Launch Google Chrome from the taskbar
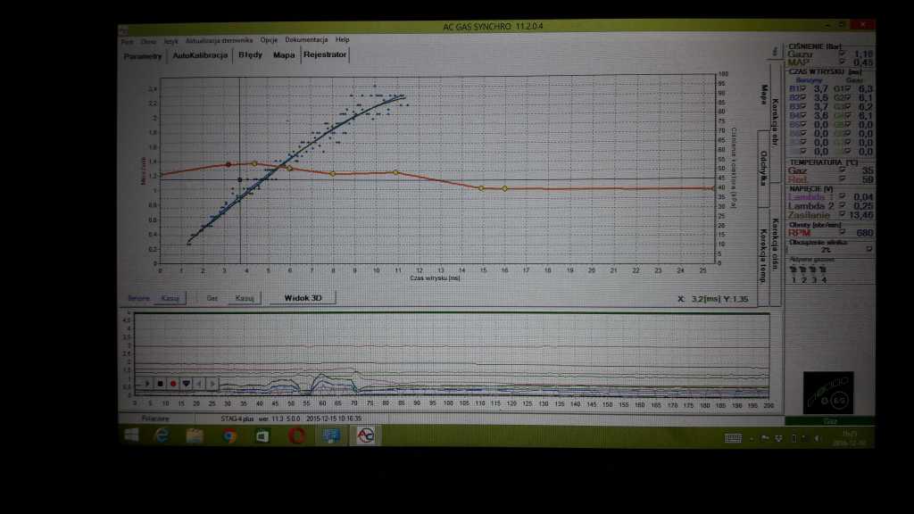 tap(229, 435)
